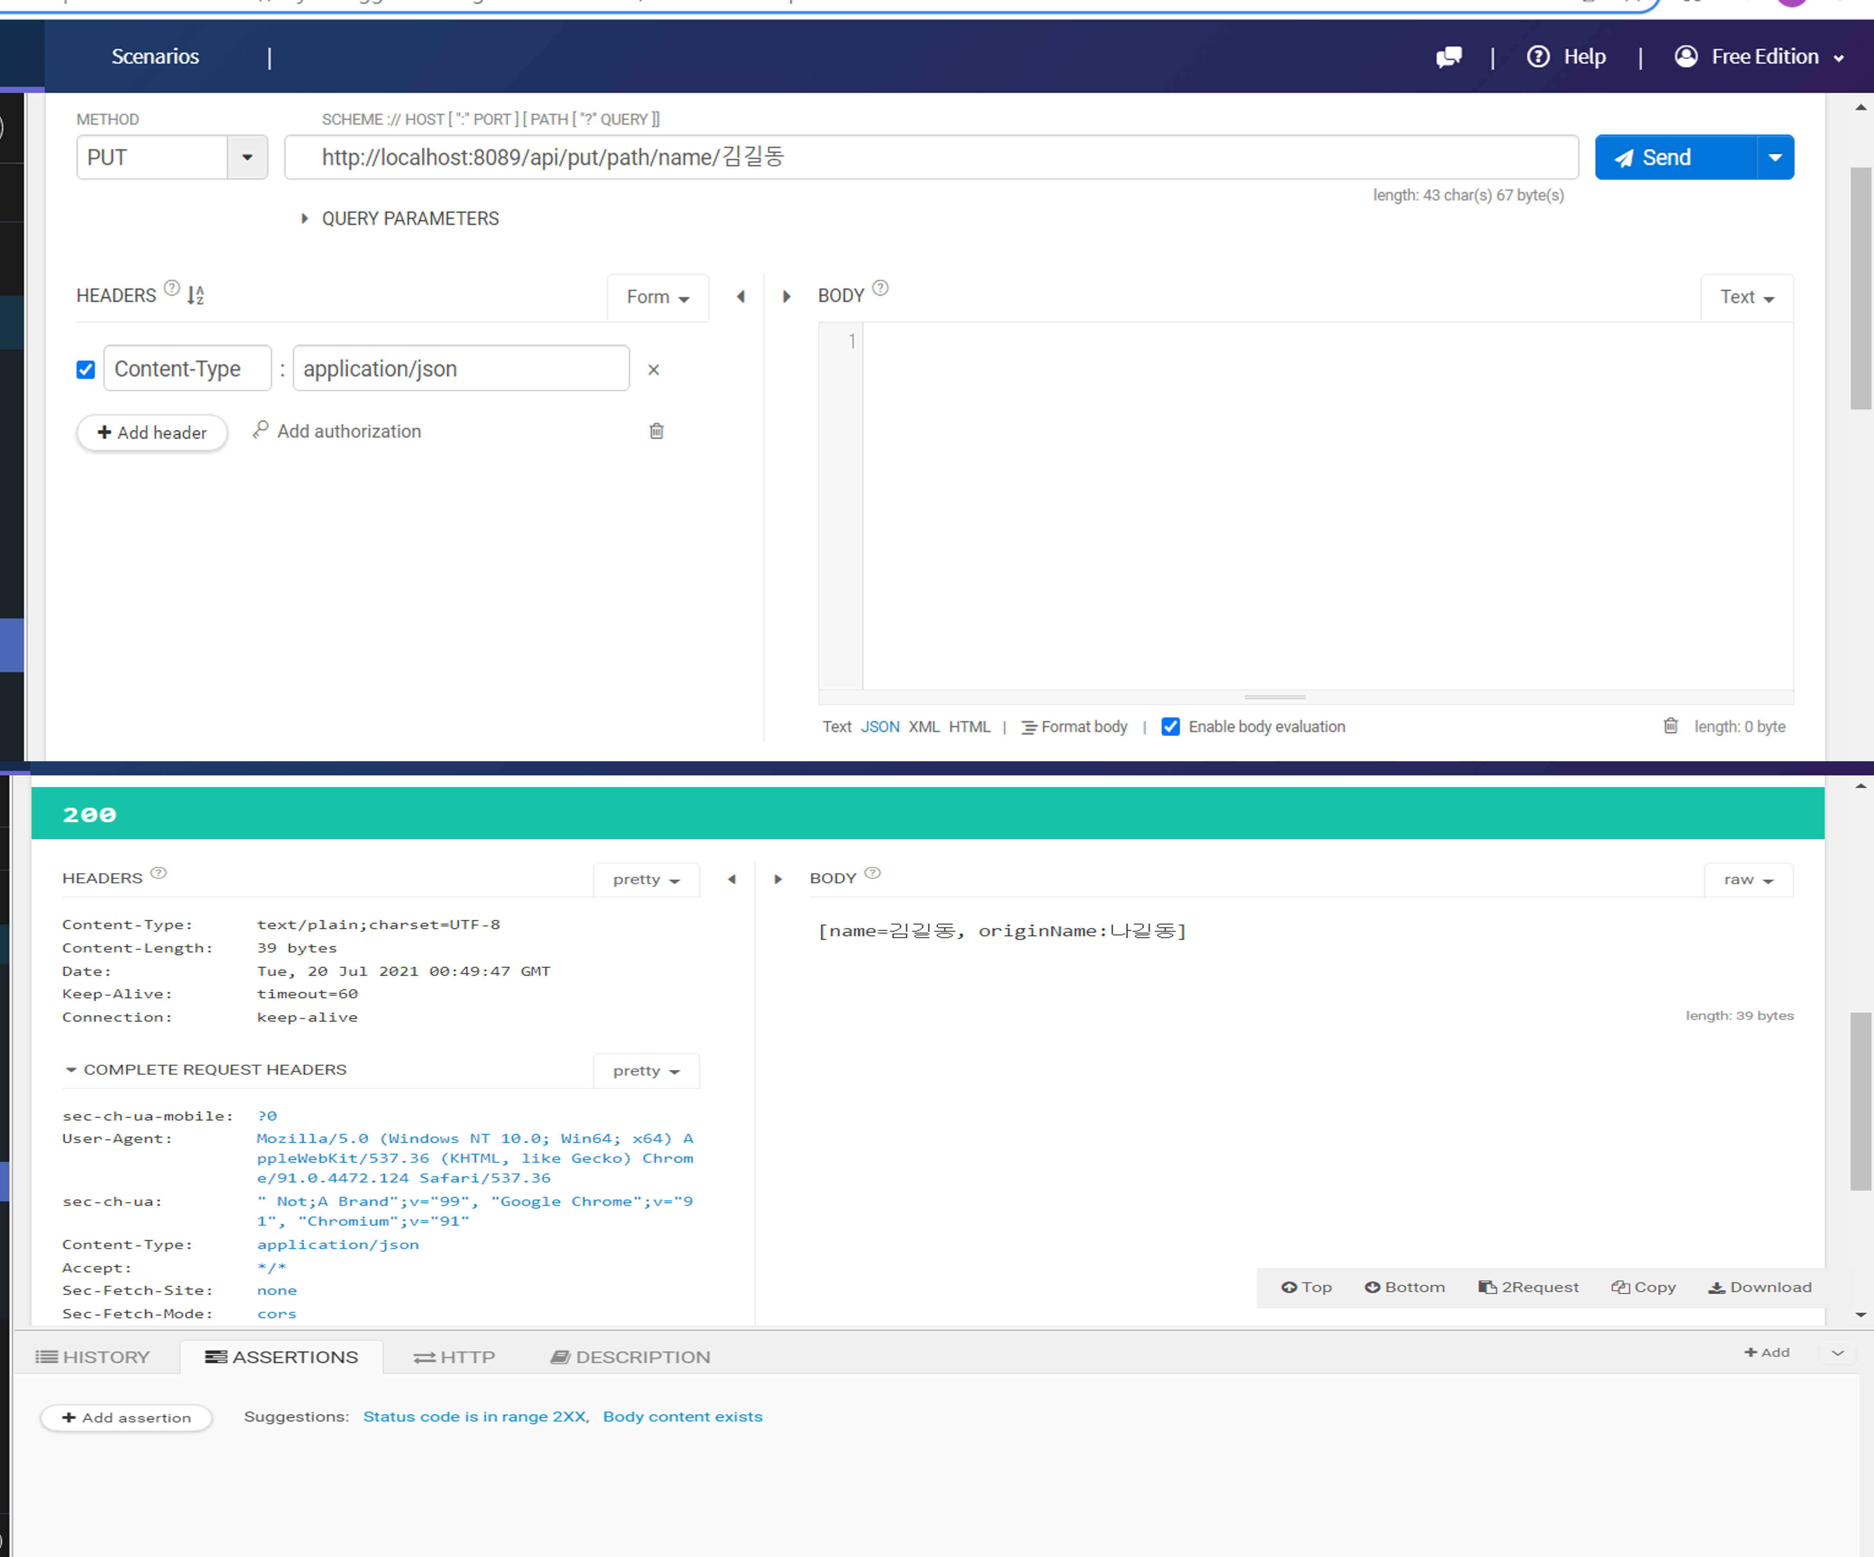Click request pane vertical scrollbar
This screenshot has width=1874, height=1557.
(1861, 287)
